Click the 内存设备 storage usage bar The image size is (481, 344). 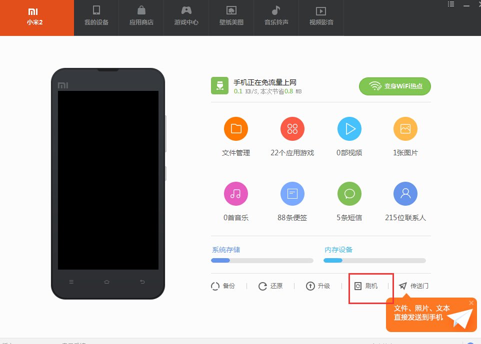pyautogui.click(x=374, y=261)
